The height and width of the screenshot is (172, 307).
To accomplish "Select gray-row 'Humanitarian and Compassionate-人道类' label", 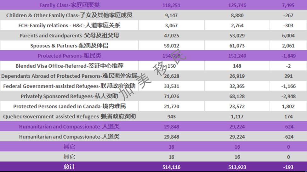I will coord(69,137).
